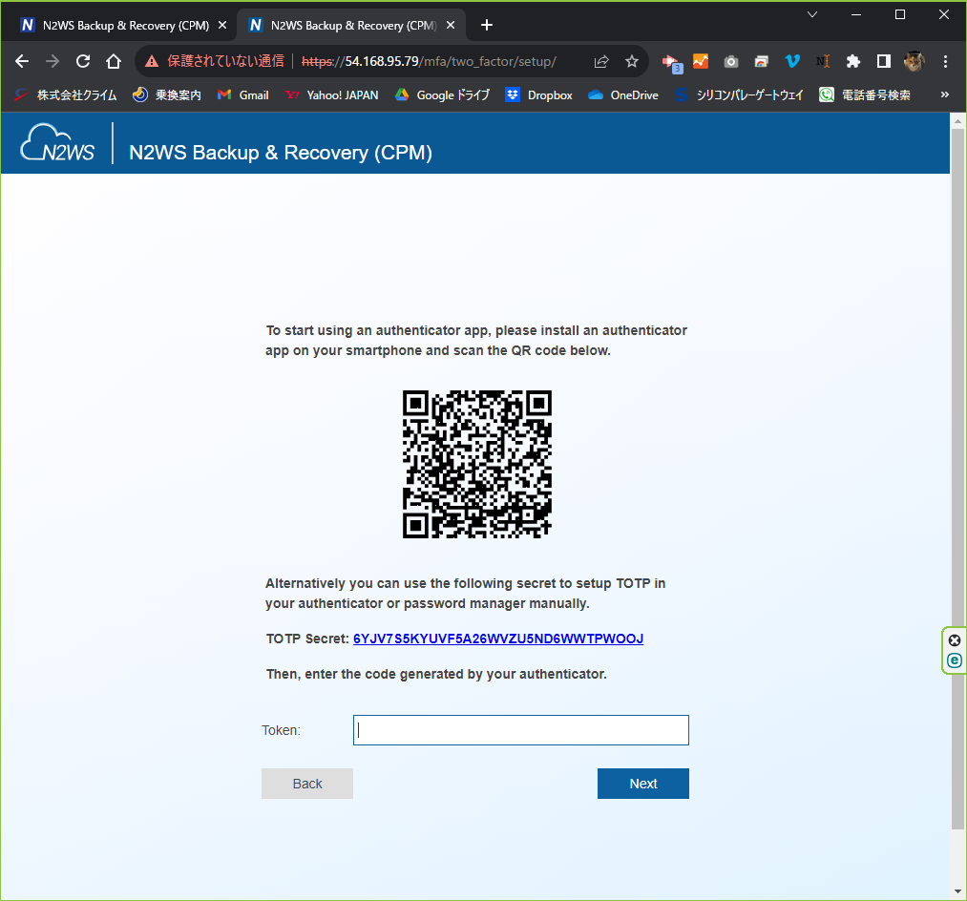Screen dimensions: 967x901
Task: Click the Vimeo extension icon
Action: coord(791,61)
